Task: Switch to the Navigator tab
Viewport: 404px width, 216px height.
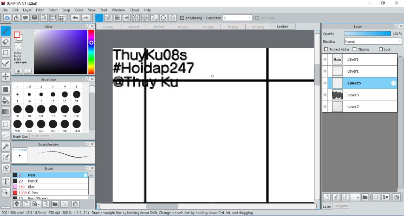Action: pos(341,206)
